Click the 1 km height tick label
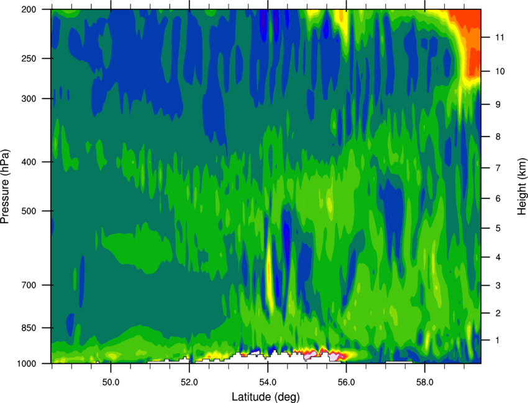This screenshot has width=528, height=403. pos(498,340)
